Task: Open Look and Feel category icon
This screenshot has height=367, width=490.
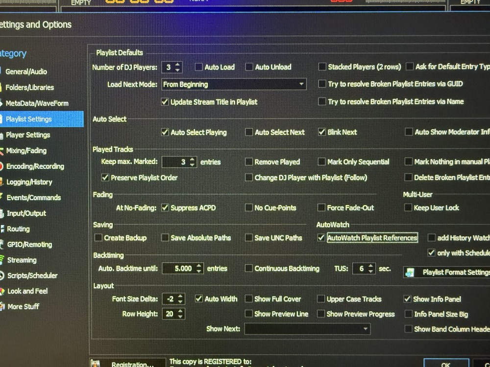Action: 2,291
